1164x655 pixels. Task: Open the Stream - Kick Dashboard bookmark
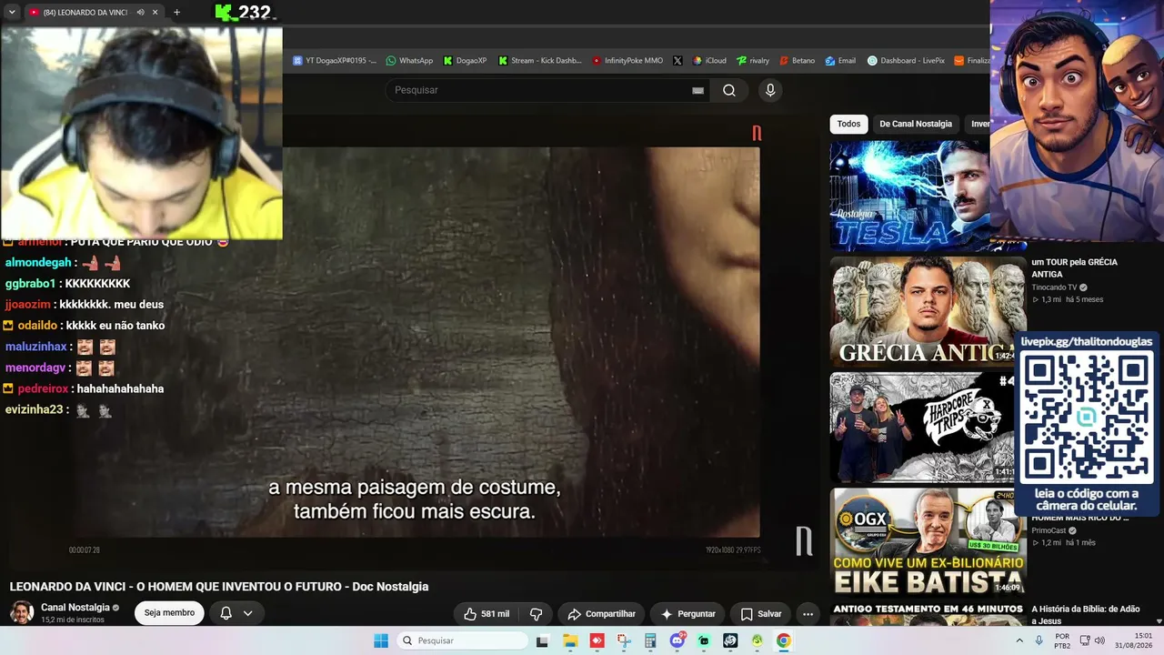540,61
